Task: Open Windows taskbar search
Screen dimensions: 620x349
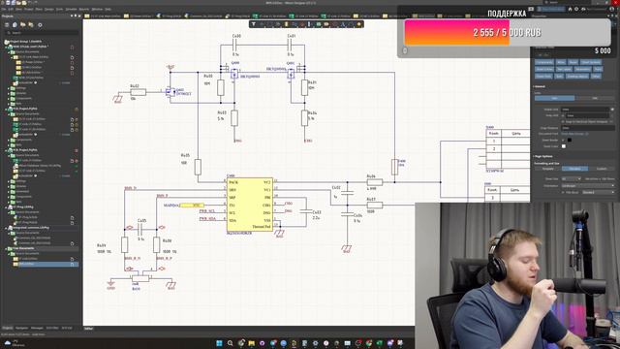Action: point(231,343)
